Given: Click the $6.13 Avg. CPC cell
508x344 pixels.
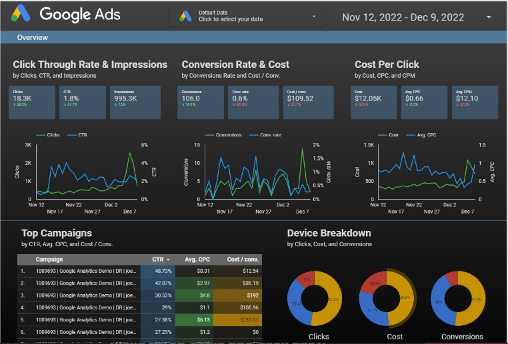Looking at the screenshot, I should [194, 320].
